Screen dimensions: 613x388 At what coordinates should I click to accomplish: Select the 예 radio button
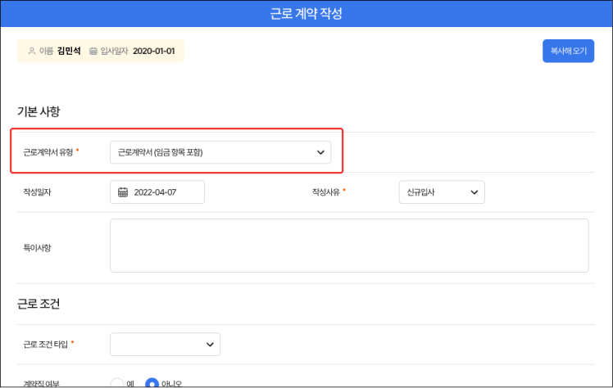click(116, 383)
